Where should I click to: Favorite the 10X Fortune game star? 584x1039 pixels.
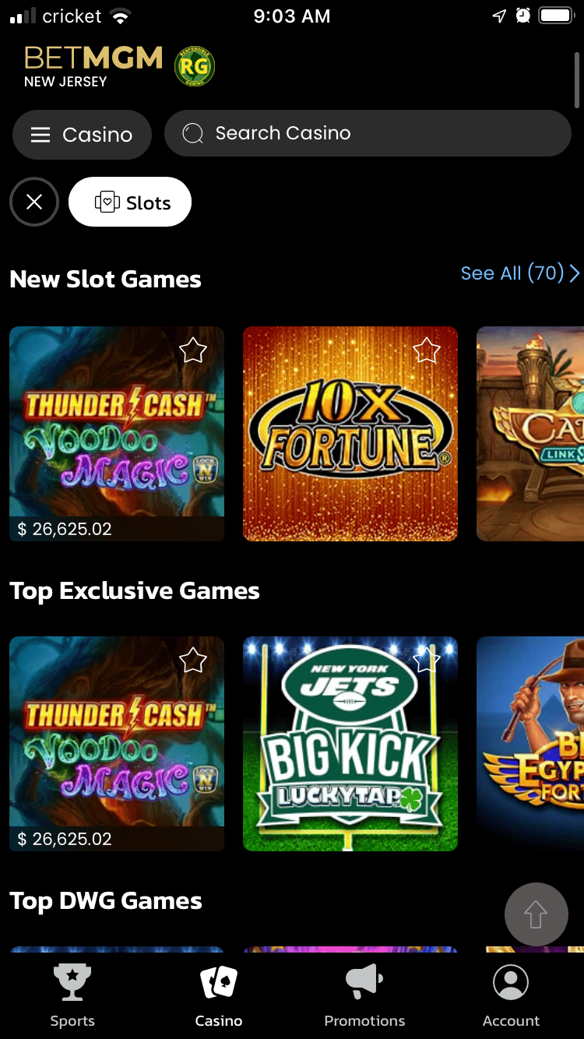427,350
